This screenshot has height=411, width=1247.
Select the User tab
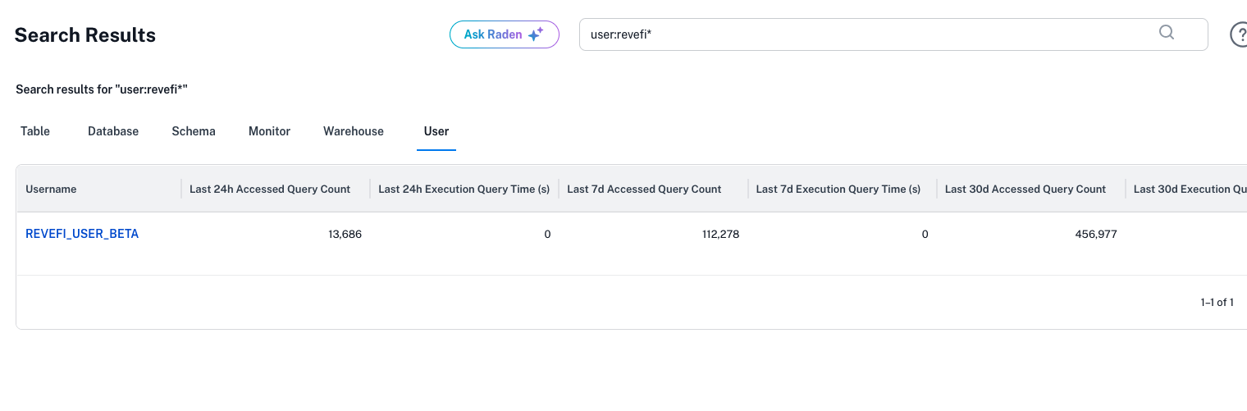[436, 131]
